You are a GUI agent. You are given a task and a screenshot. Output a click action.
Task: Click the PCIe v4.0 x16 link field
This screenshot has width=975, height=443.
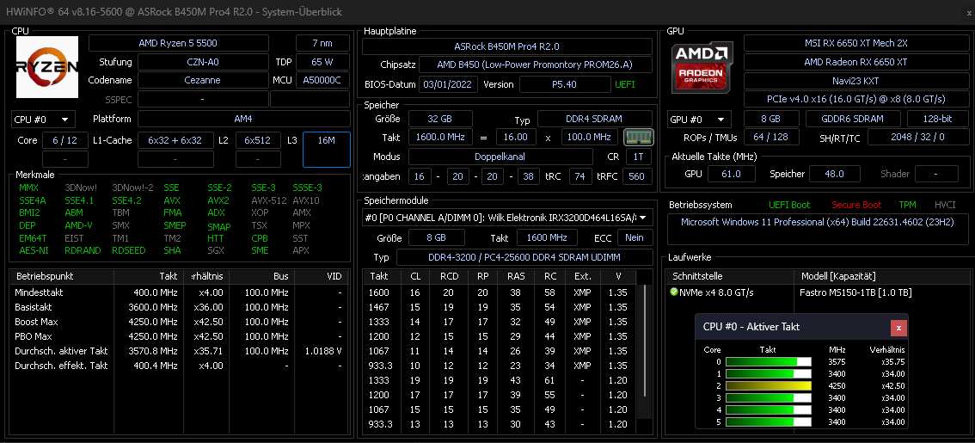pos(855,99)
